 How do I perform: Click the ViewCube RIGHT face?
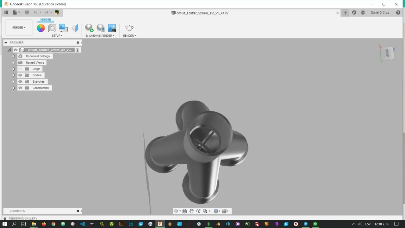pos(387,53)
